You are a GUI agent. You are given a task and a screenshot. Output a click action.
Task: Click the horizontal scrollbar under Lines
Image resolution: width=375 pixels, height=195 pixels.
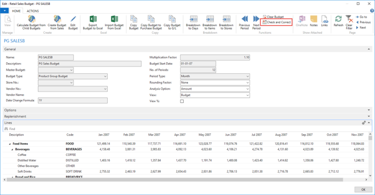(x=175, y=179)
